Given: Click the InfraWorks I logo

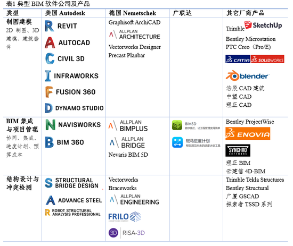Looking at the screenshot, I should tap(48, 75).
